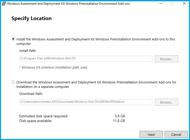
Task: Click the greyed-out maximize button
Action: point(172,4)
